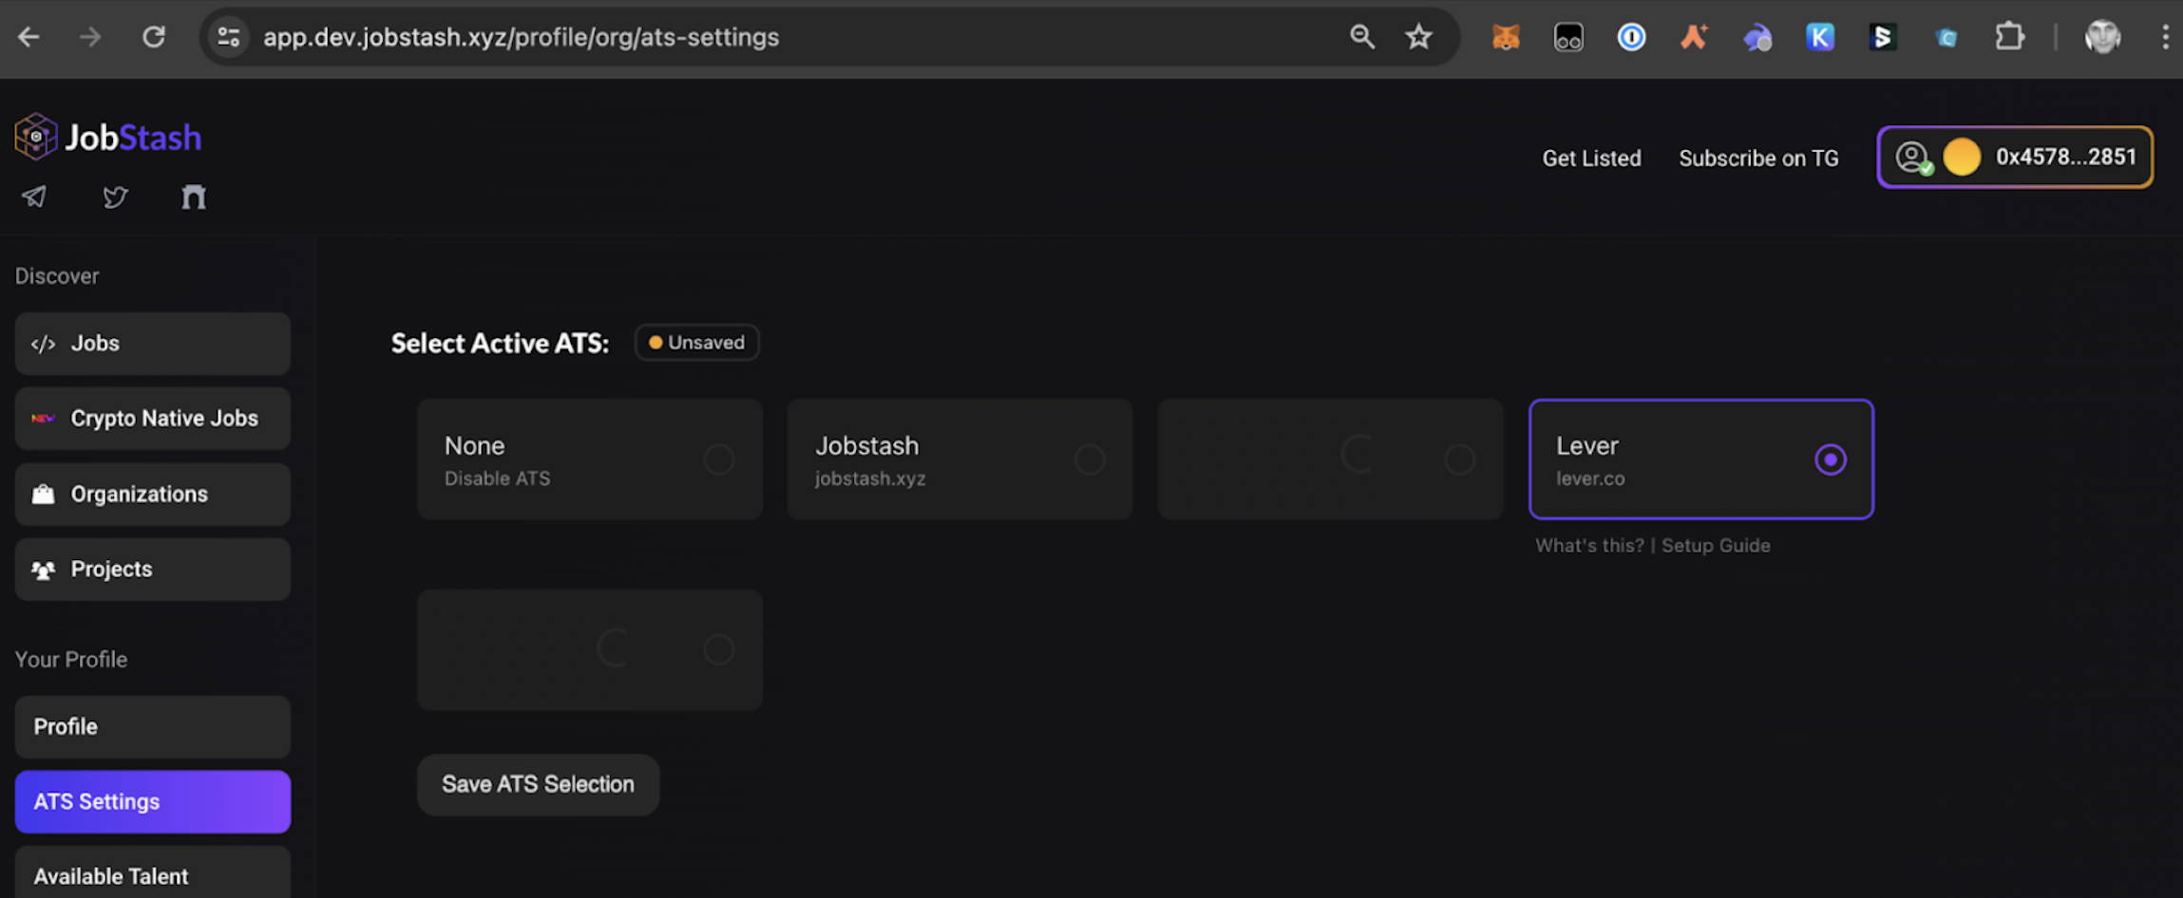Open Projects in the sidebar
Screen dimensions: 2183x898
(153, 570)
